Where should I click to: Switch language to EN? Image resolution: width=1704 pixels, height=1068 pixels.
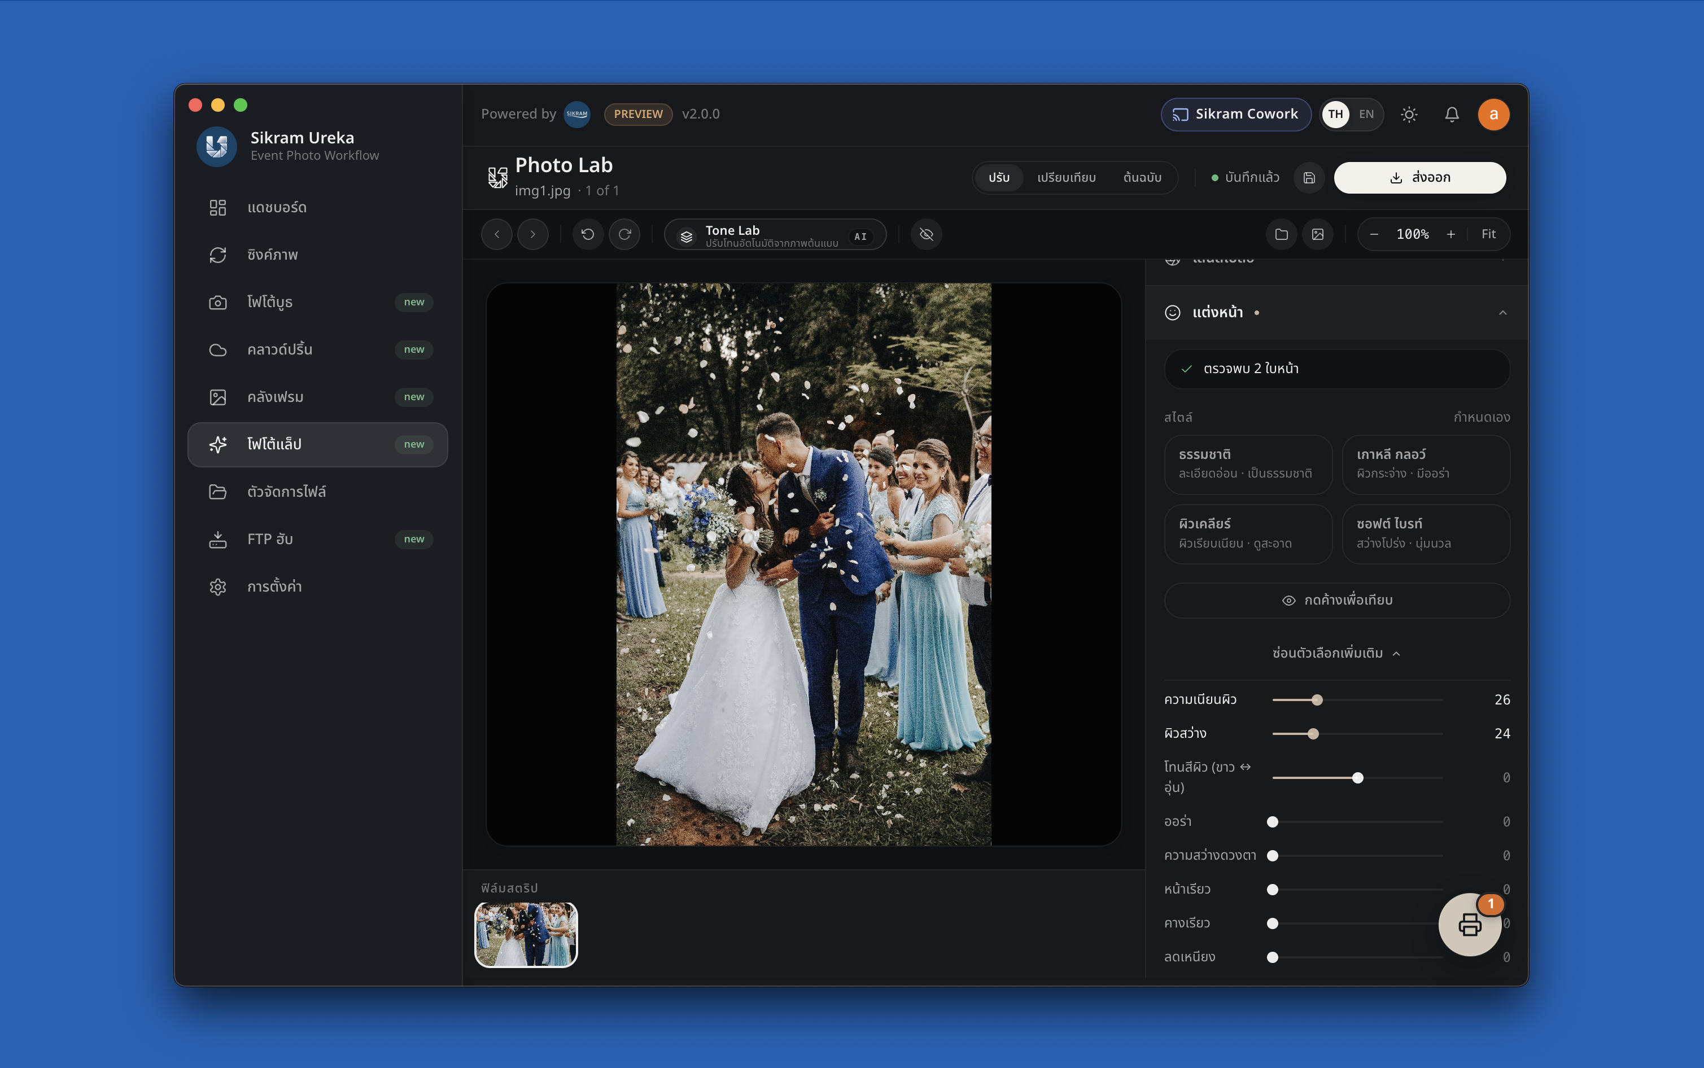point(1366,115)
